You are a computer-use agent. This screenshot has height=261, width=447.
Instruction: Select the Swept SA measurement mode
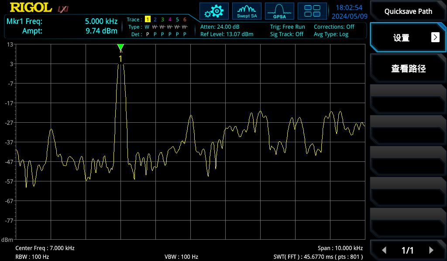tap(247, 11)
